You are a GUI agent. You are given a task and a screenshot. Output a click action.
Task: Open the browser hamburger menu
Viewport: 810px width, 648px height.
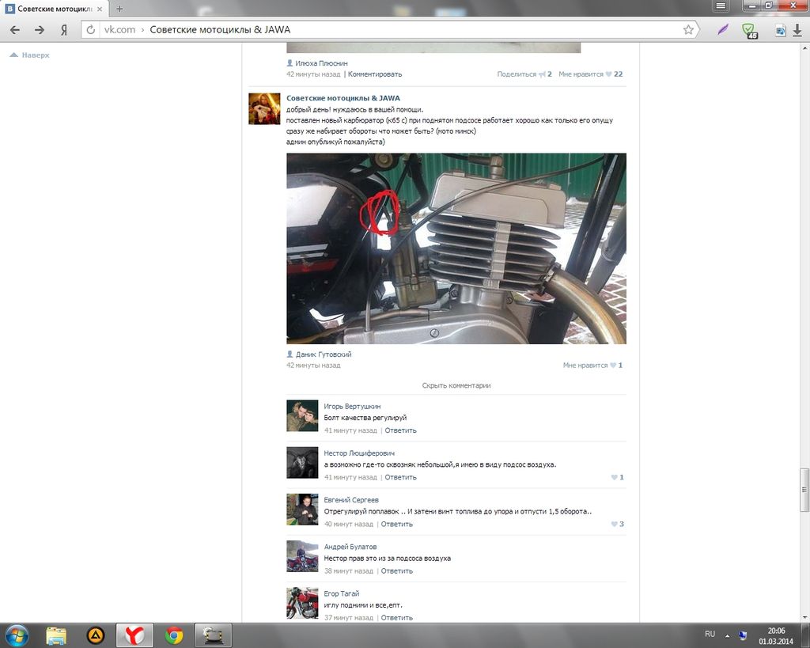point(721,6)
